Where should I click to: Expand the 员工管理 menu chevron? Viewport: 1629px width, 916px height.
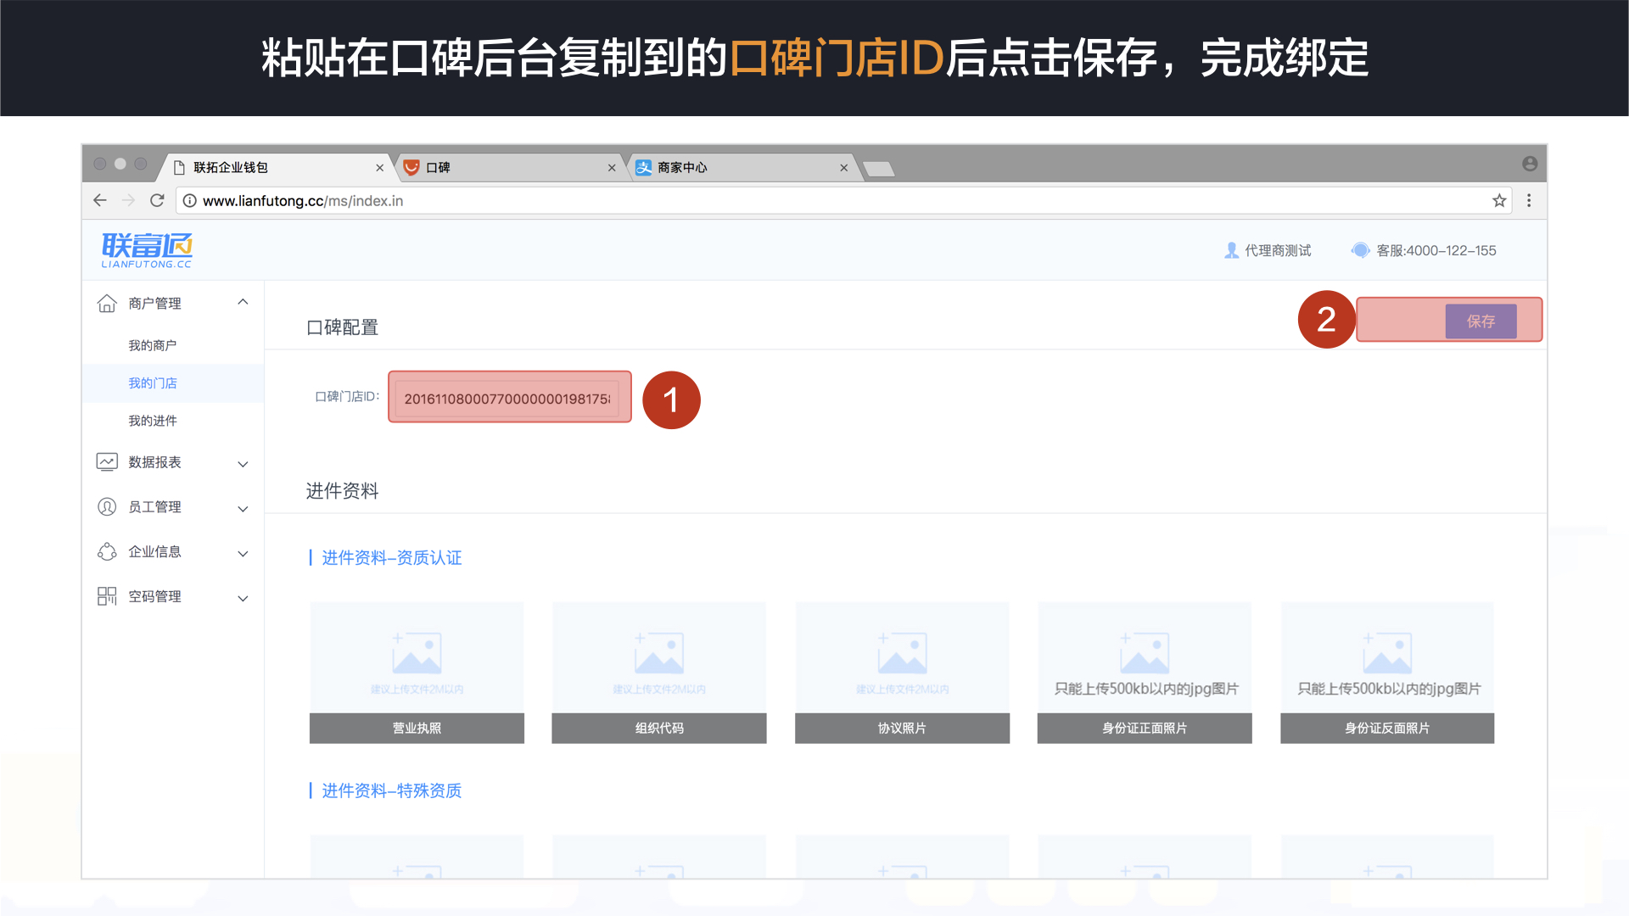pos(243,509)
